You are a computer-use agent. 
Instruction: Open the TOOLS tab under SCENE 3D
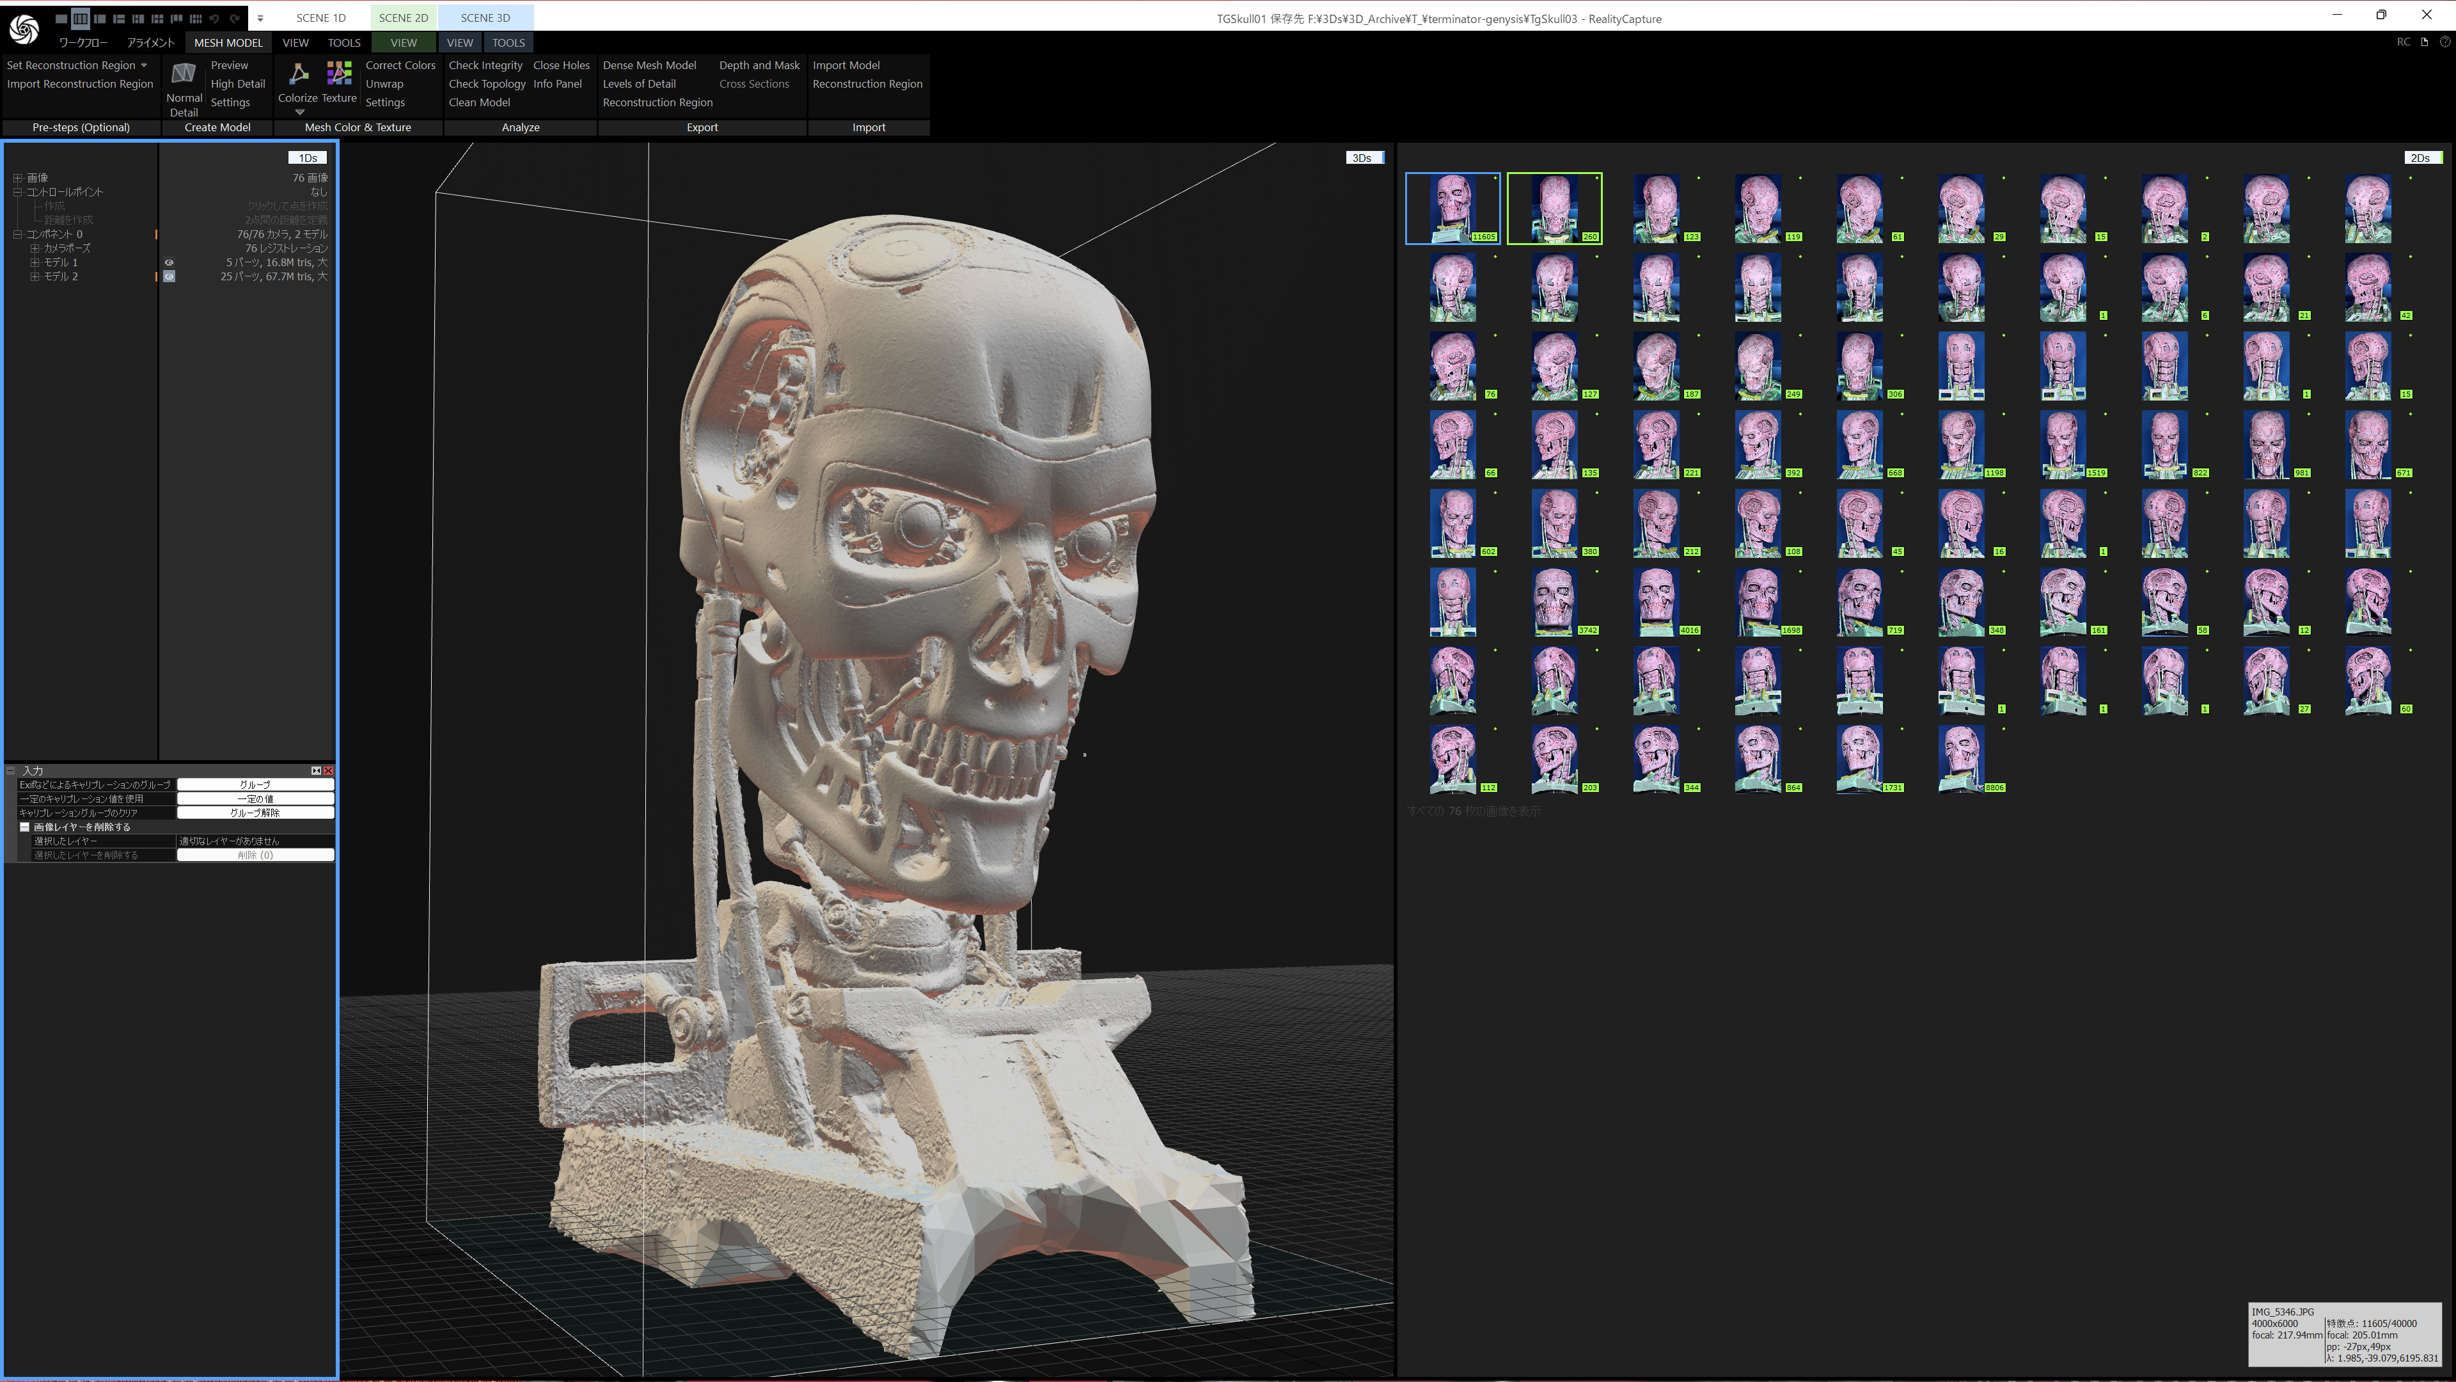508,43
